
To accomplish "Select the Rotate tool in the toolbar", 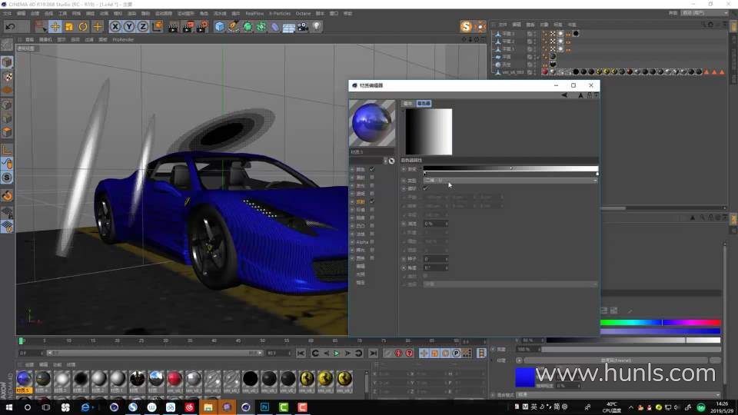I will [x=83, y=26].
